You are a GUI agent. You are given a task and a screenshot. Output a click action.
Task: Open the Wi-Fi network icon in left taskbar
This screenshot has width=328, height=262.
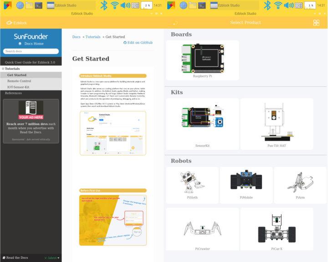tap(115, 5)
